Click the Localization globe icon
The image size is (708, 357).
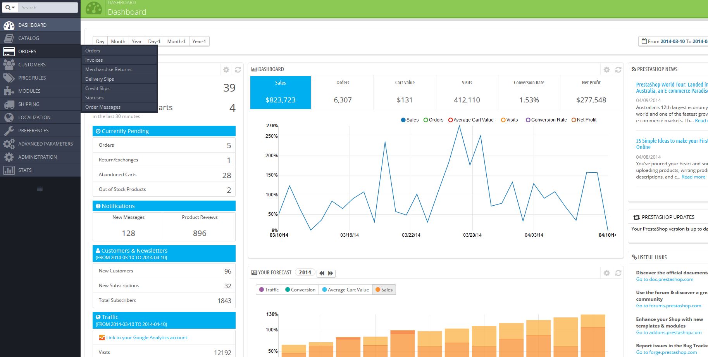[x=9, y=117]
